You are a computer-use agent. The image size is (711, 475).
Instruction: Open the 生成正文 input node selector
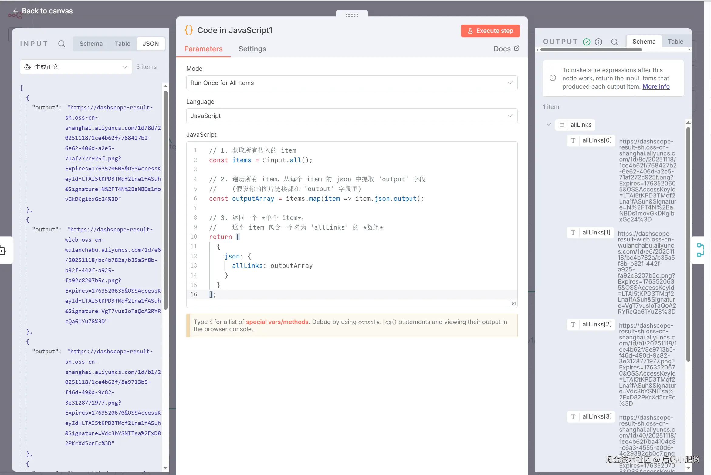pyautogui.click(x=76, y=67)
